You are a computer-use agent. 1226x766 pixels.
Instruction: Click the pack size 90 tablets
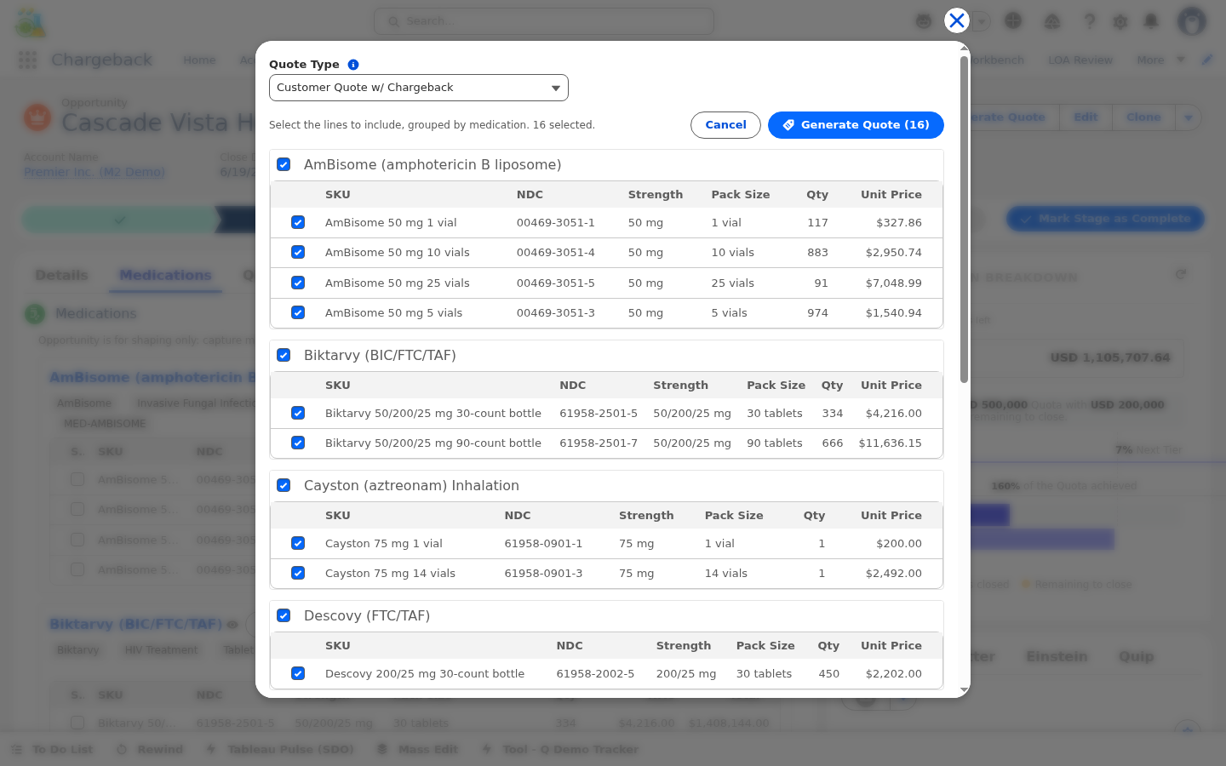(775, 443)
